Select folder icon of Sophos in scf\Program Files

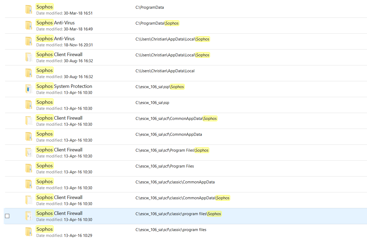pyautogui.click(x=29, y=168)
